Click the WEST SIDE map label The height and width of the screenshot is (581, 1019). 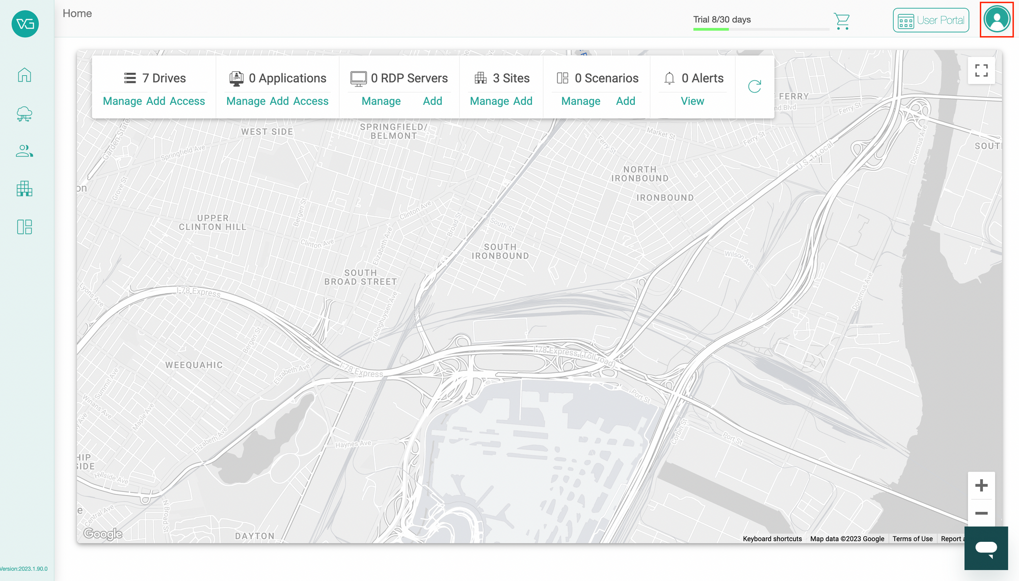click(267, 132)
